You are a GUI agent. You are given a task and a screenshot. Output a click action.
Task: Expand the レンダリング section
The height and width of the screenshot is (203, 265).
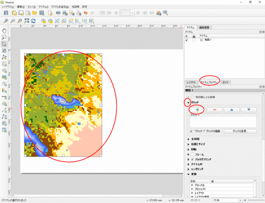(x=188, y=169)
